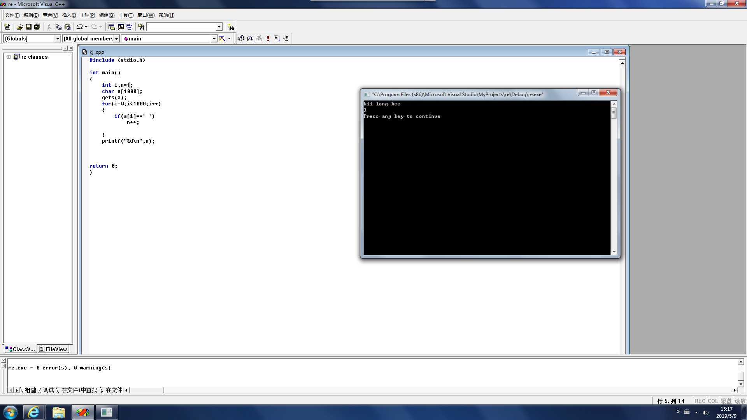Open the 组建(B) menu
This screenshot has width=747, height=420.
pyautogui.click(x=107, y=15)
